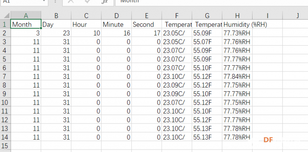Image resolution: width=308 pixels, height=152 pixels.
Task: Select column B header
Action: click(x=56, y=16)
